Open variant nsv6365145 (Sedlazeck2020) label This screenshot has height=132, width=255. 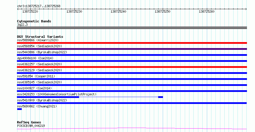[40, 82]
